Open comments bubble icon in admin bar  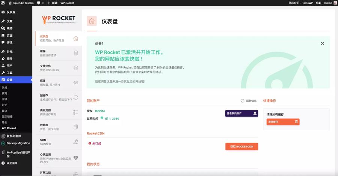[x=39, y=3]
